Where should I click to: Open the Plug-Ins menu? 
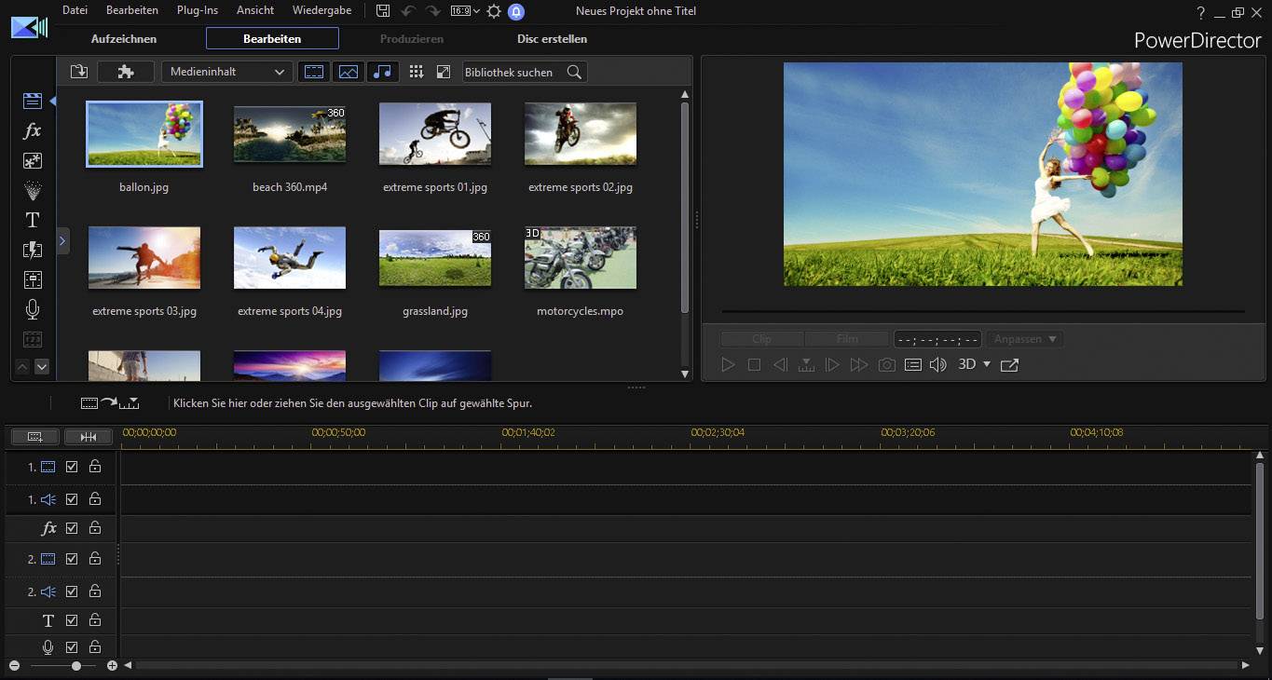pos(198,10)
